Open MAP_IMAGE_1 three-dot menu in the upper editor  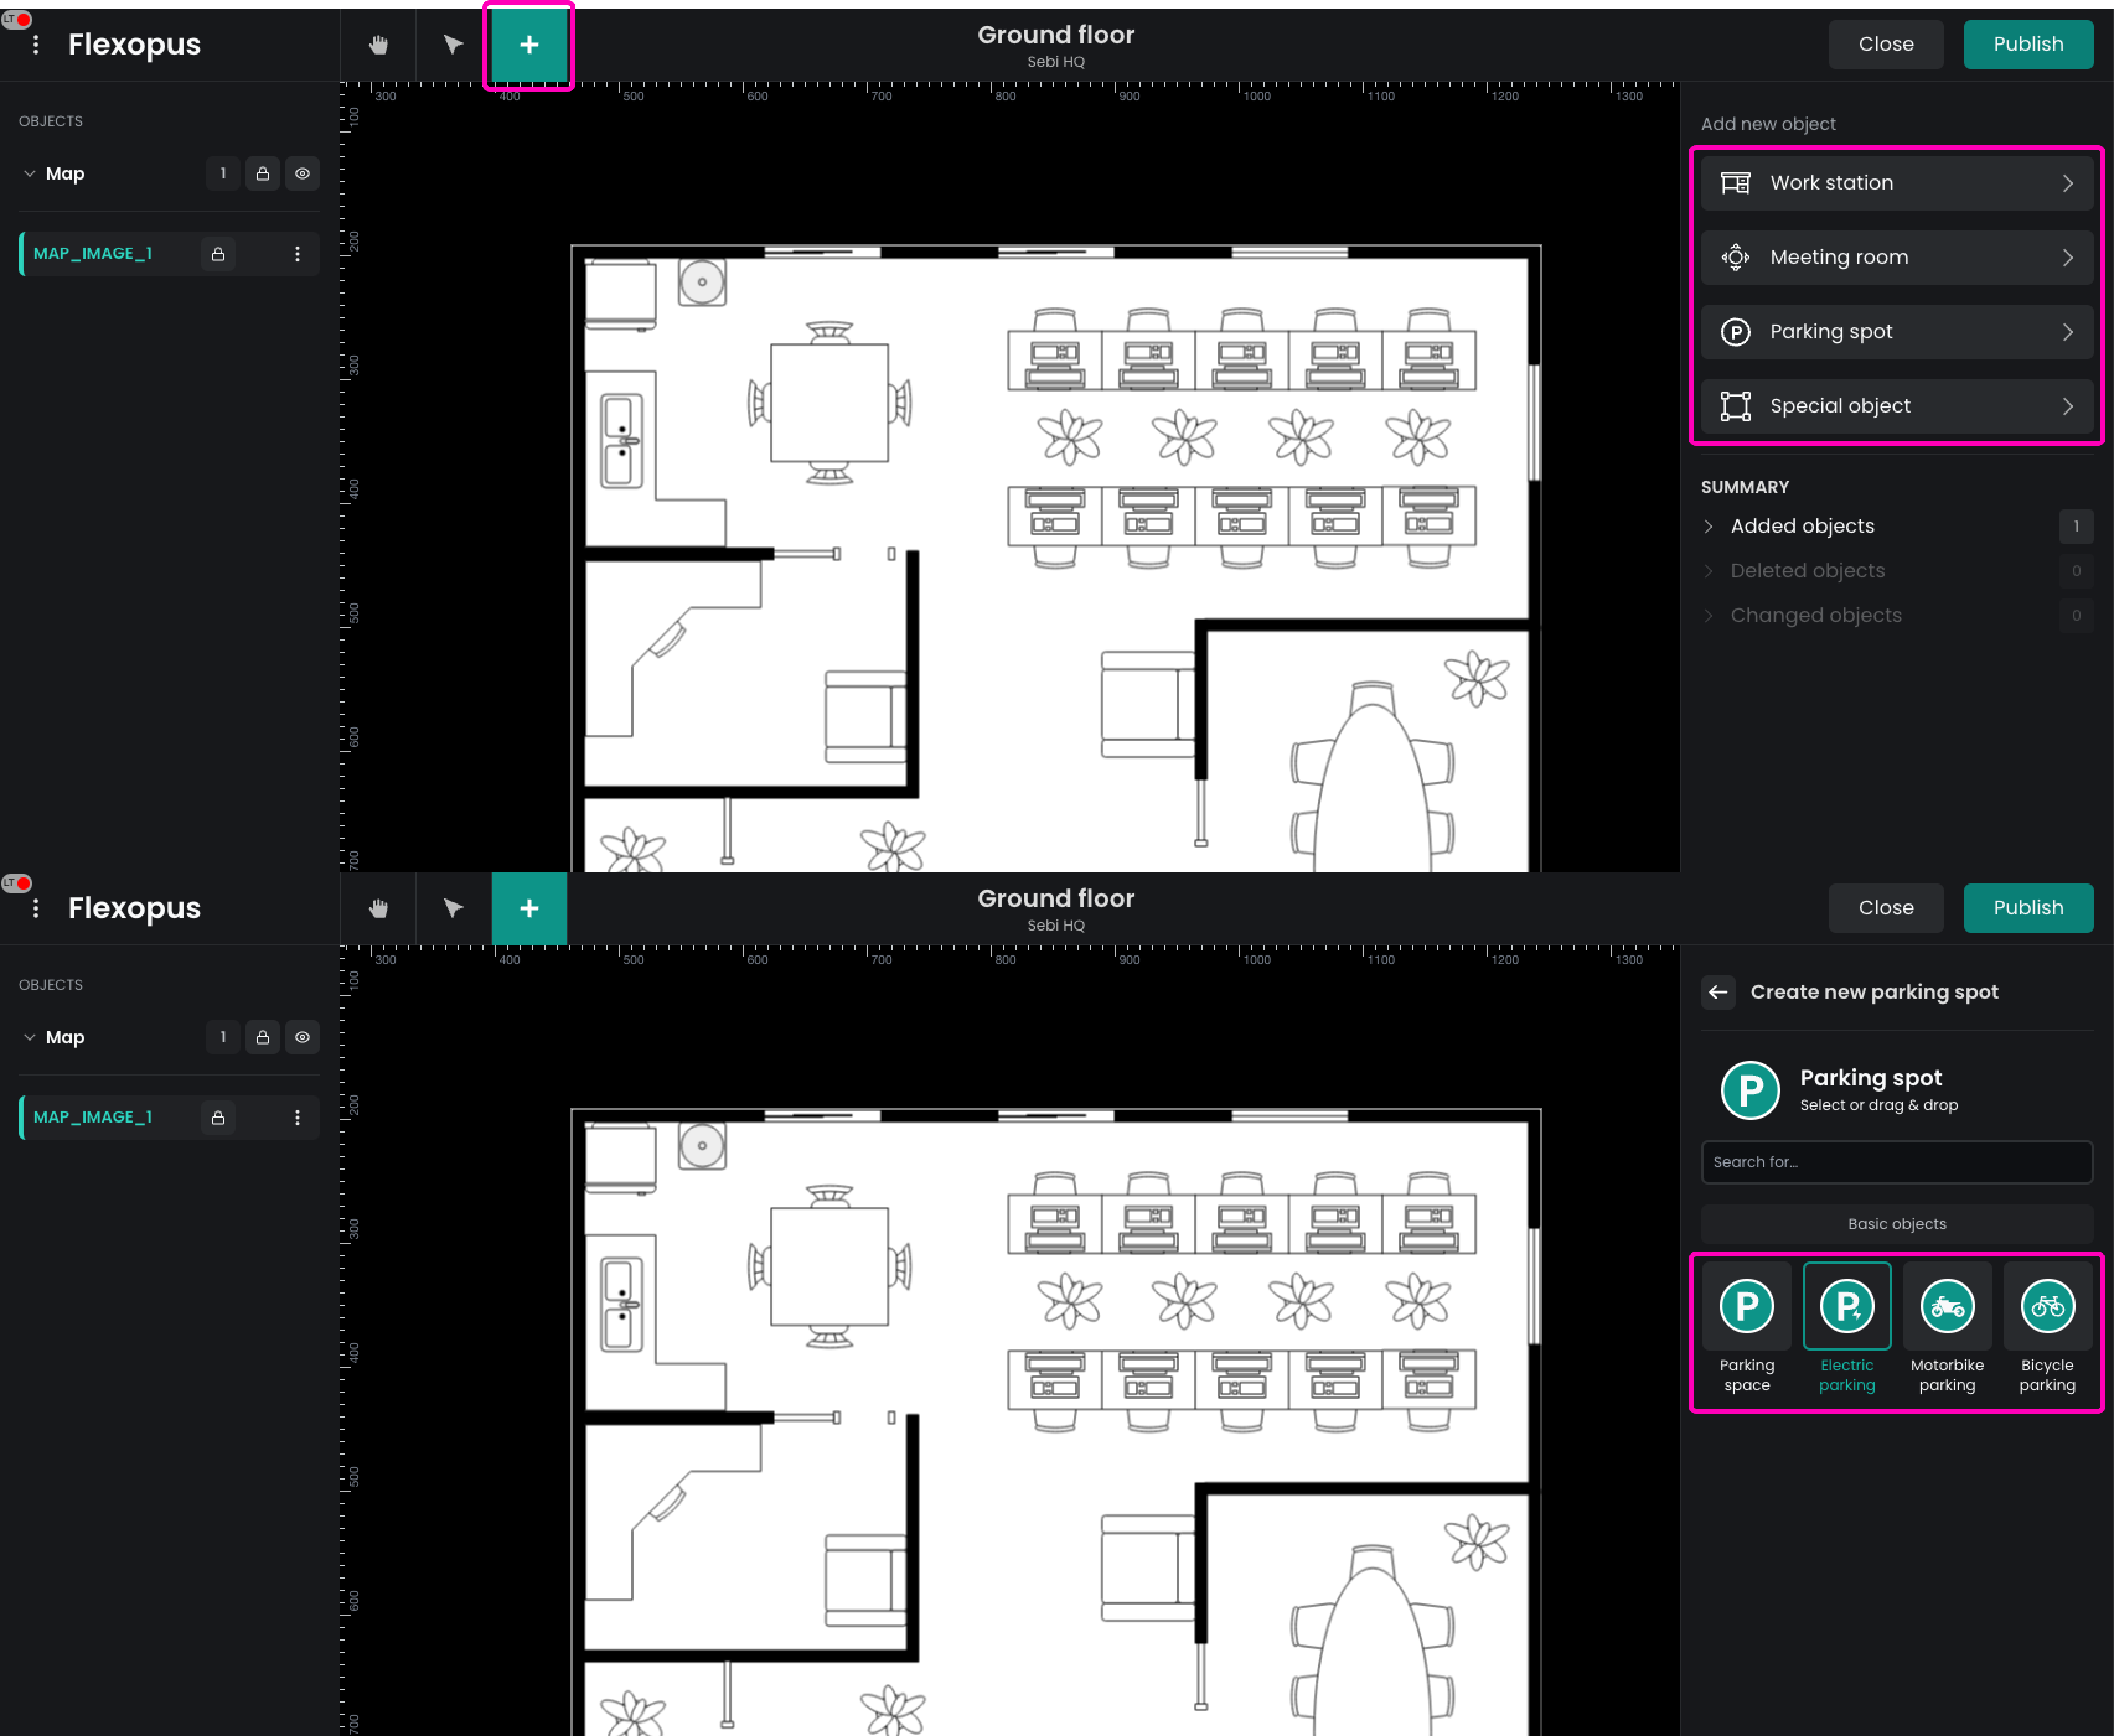(x=297, y=254)
